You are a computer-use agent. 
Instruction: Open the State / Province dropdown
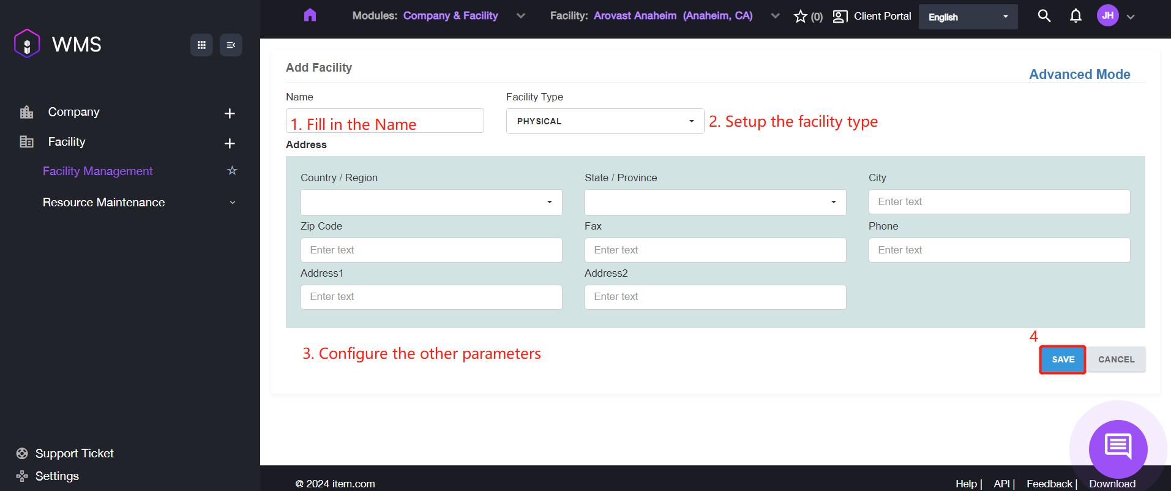click(714, 202)
